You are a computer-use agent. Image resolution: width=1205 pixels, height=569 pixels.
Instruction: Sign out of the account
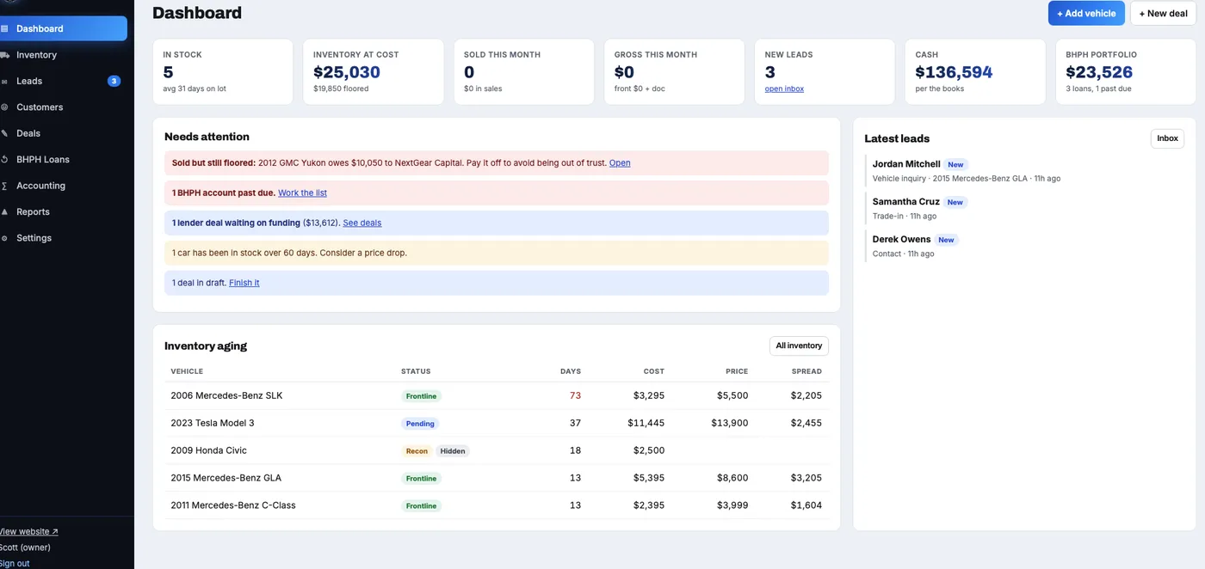pos(15,563)
